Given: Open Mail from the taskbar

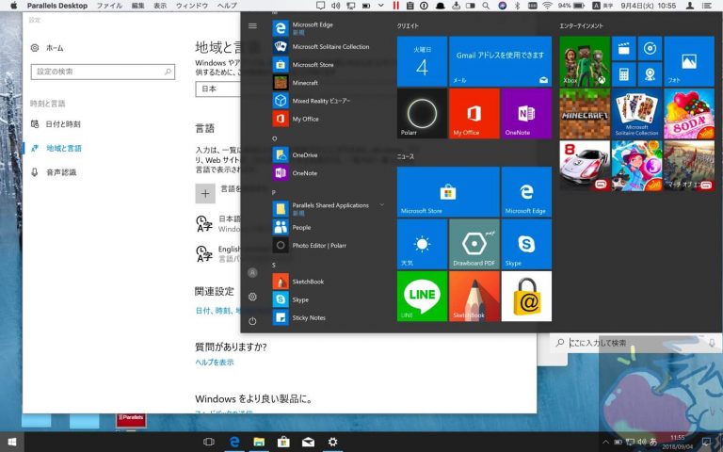Looking at the screenshot, I should pyautogui.click(x=308, y=442).
